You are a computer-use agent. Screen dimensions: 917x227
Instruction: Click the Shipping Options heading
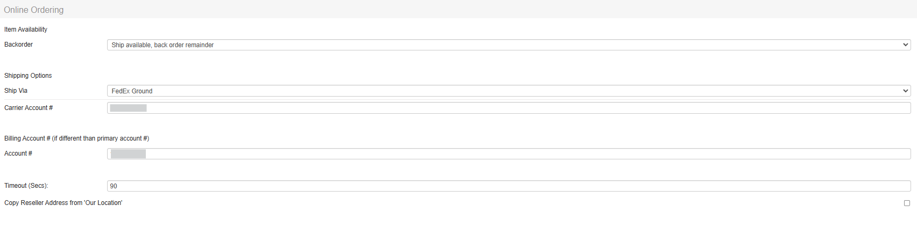28,76
